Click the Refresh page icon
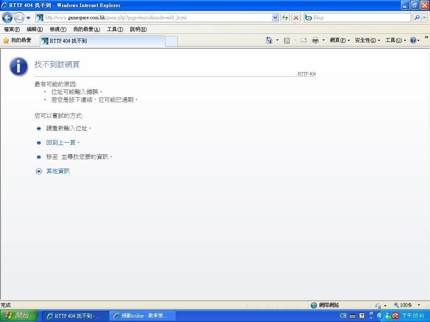The height and width of the screenshot is (322, 430). 285,18
